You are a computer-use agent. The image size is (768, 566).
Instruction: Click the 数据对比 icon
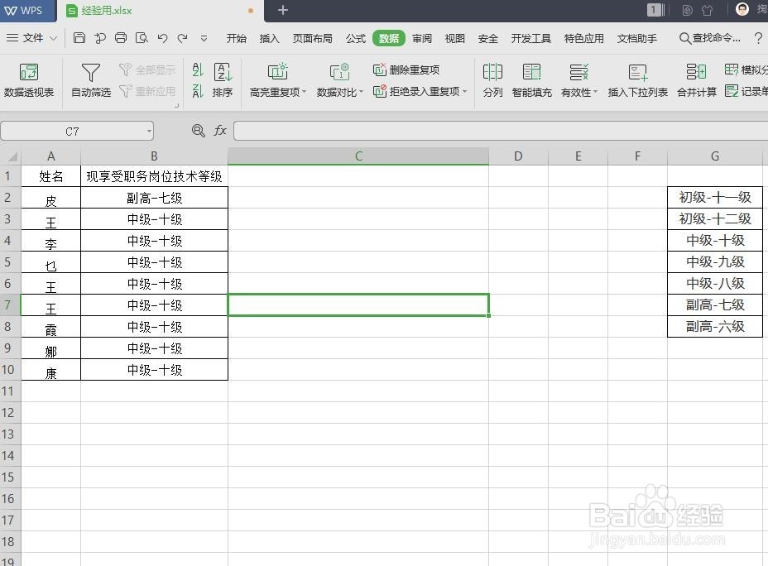pos(339,71)
